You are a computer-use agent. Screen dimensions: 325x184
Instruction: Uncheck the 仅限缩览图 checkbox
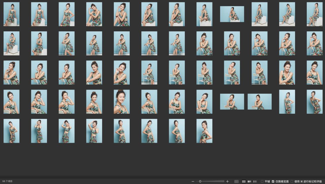coord(273,181)
